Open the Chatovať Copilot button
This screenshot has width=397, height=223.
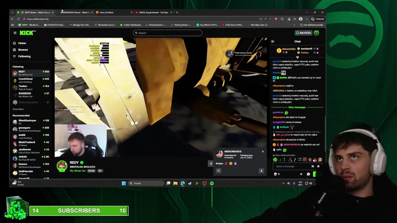[x=318, y=19]
